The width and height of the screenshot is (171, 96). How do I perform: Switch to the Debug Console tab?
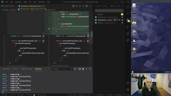click(x=26, y=69)
